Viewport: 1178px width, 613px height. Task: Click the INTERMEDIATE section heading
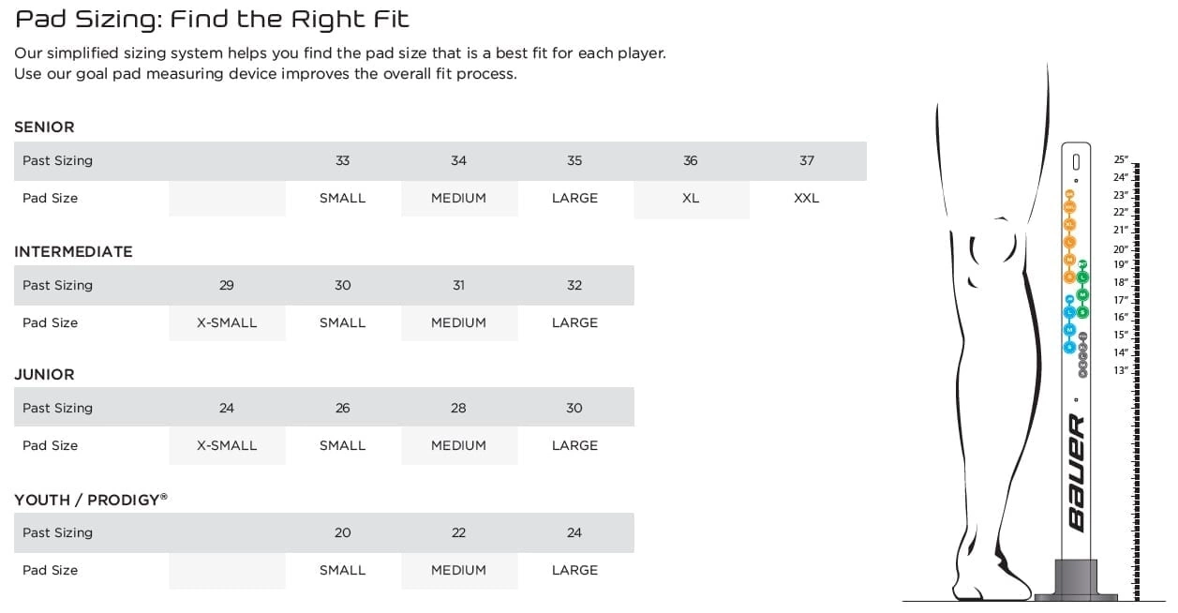point(73,251)
